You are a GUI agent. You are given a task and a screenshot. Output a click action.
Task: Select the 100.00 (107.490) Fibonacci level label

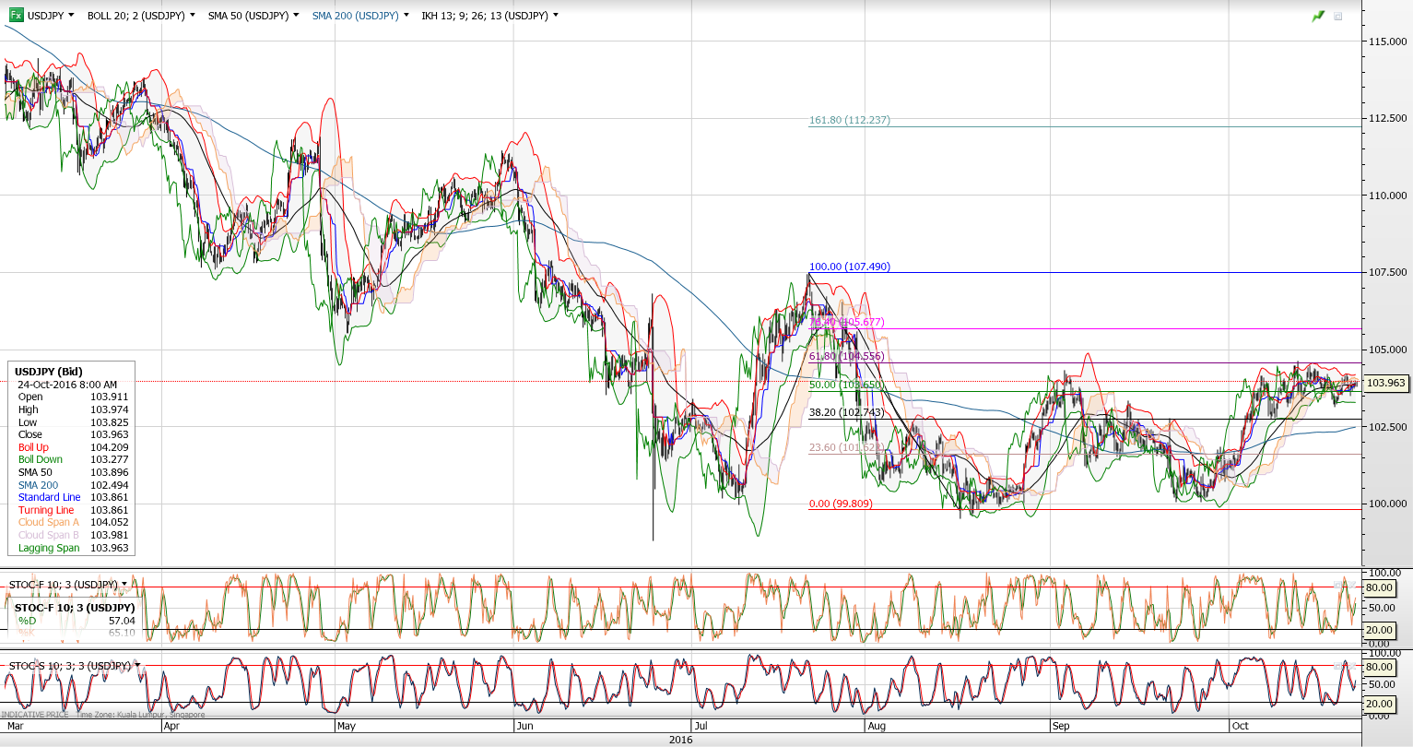[849, 267]
